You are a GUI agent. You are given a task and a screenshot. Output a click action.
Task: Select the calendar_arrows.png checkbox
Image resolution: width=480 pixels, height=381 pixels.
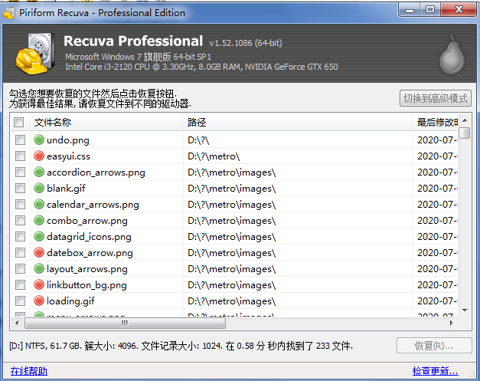(x=20, y=205)
